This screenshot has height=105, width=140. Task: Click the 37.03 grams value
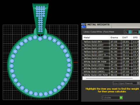[114, 42]
